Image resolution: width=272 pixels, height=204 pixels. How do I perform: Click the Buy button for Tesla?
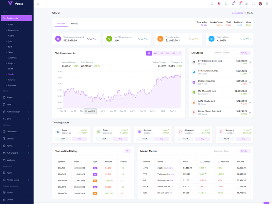click(121, 139)
